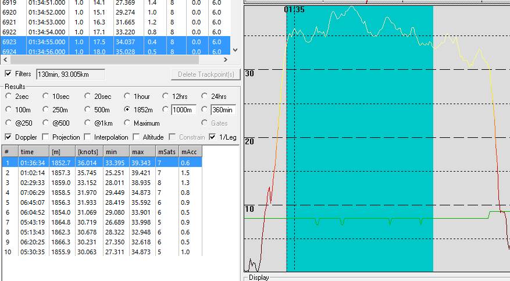
Task: Choose the 500m results option
Action: click(x=88, y=110)
